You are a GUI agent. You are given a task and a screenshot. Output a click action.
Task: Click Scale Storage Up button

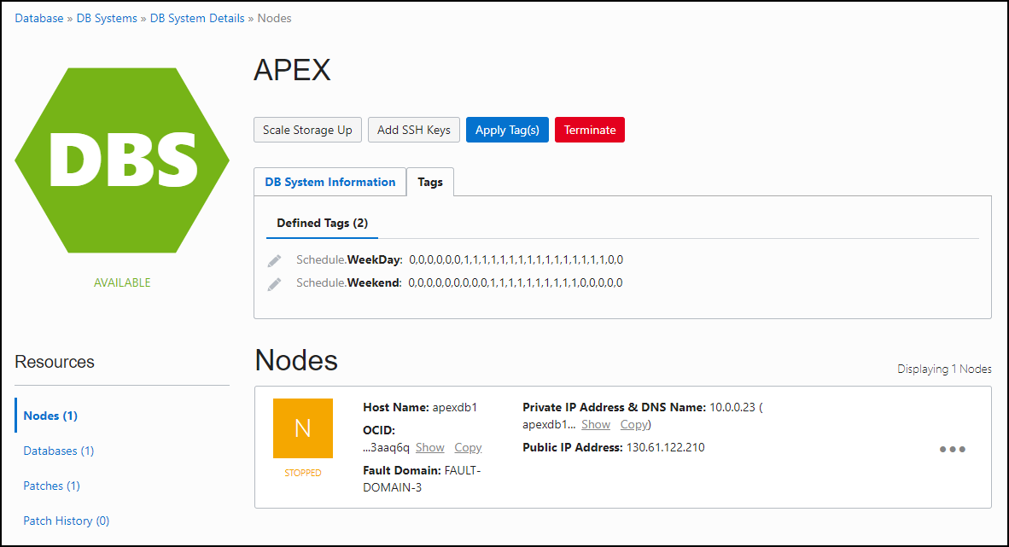307,130
